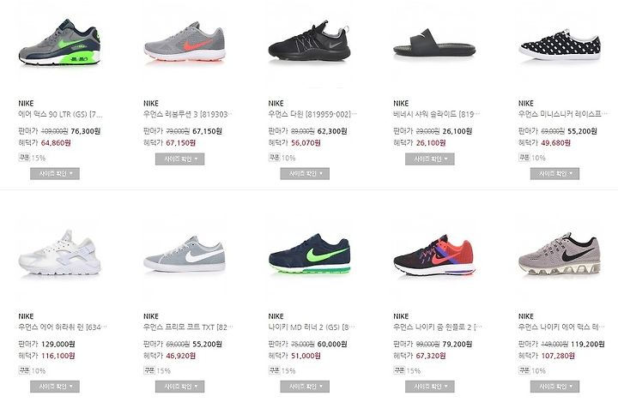The image size is (618, 402).
Task: Click the black Benassi slide sandal image
Action: 434,44
